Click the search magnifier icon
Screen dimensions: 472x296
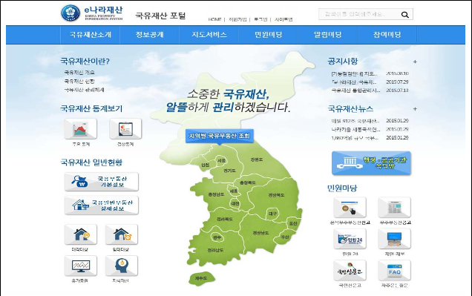coord(405,14)
